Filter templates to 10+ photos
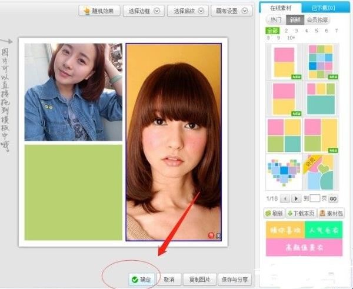The width and height of the screenshot is (353, 289). 291,38
